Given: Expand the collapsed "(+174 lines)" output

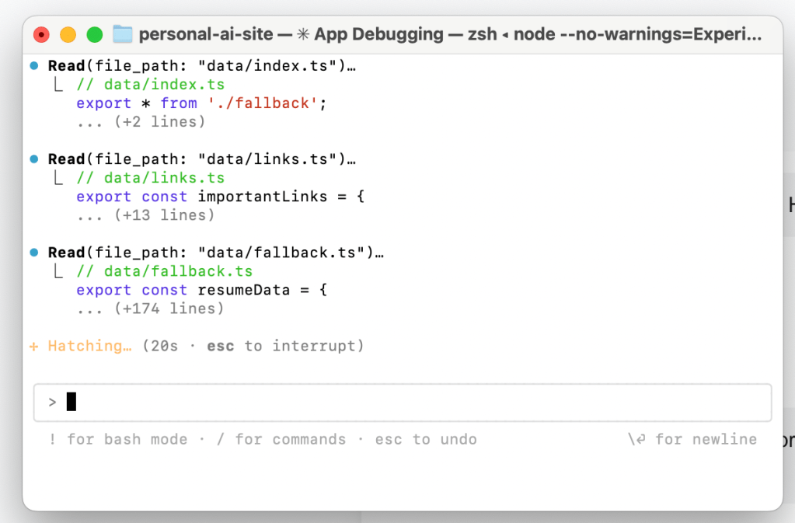Looking at the screenshot, I should pyautogui.click(x=149, y=309).
